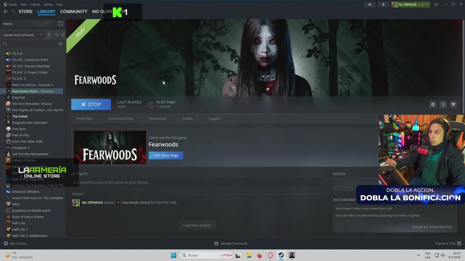
Task: Click the Manage Downloads icon
Action: pyautogui.click(x=216, y=244)
